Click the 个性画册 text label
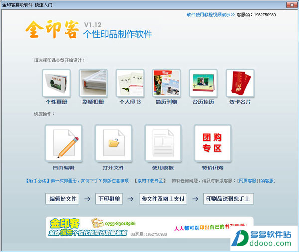299x252 pixels. [56, 102]
